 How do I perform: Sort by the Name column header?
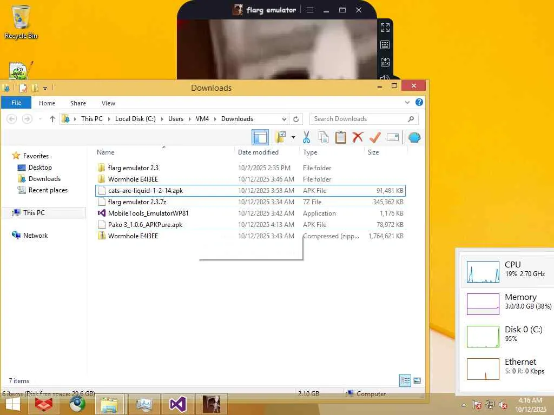coord(105,152)
